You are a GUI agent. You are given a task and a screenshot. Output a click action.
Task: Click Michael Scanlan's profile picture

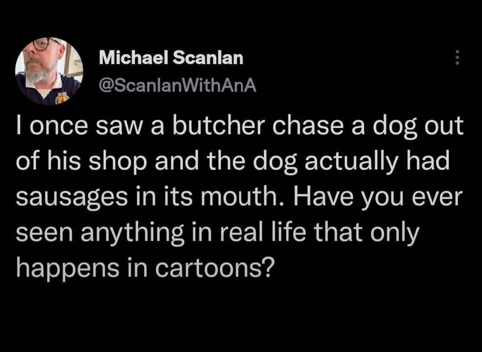click(49, 71)
